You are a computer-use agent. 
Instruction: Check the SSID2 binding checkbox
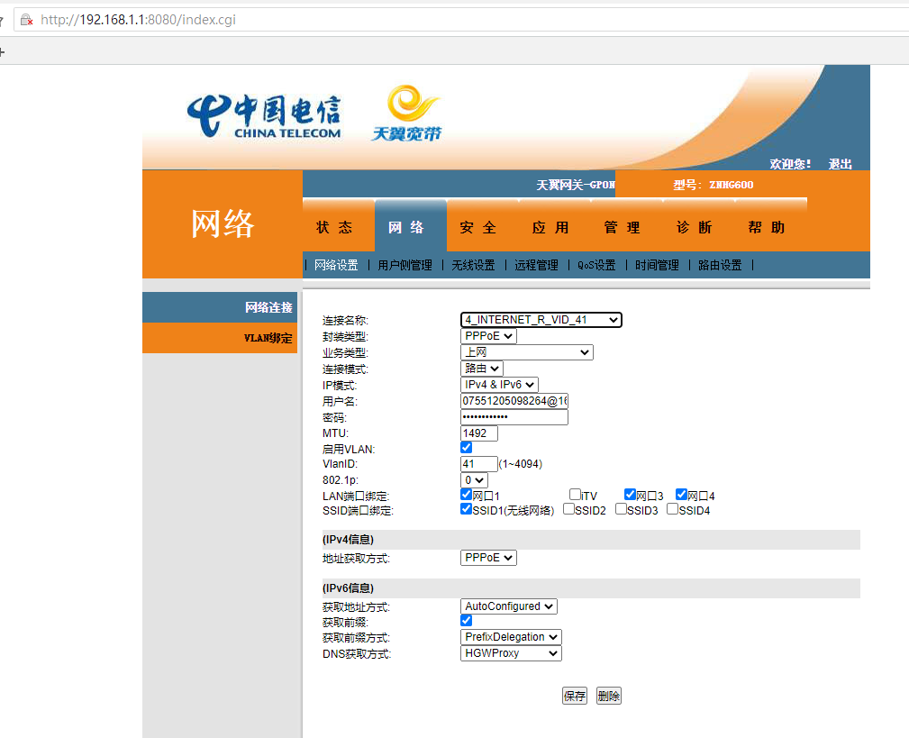[568, 509]
